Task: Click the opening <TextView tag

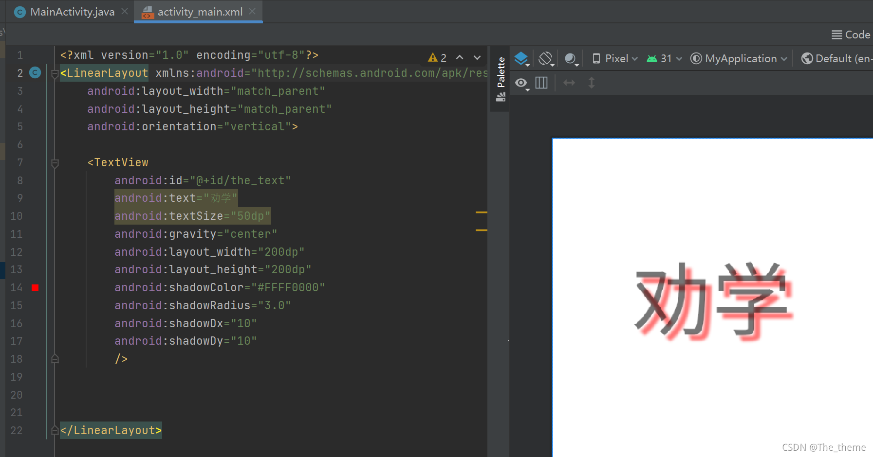Action: [118, 162]
